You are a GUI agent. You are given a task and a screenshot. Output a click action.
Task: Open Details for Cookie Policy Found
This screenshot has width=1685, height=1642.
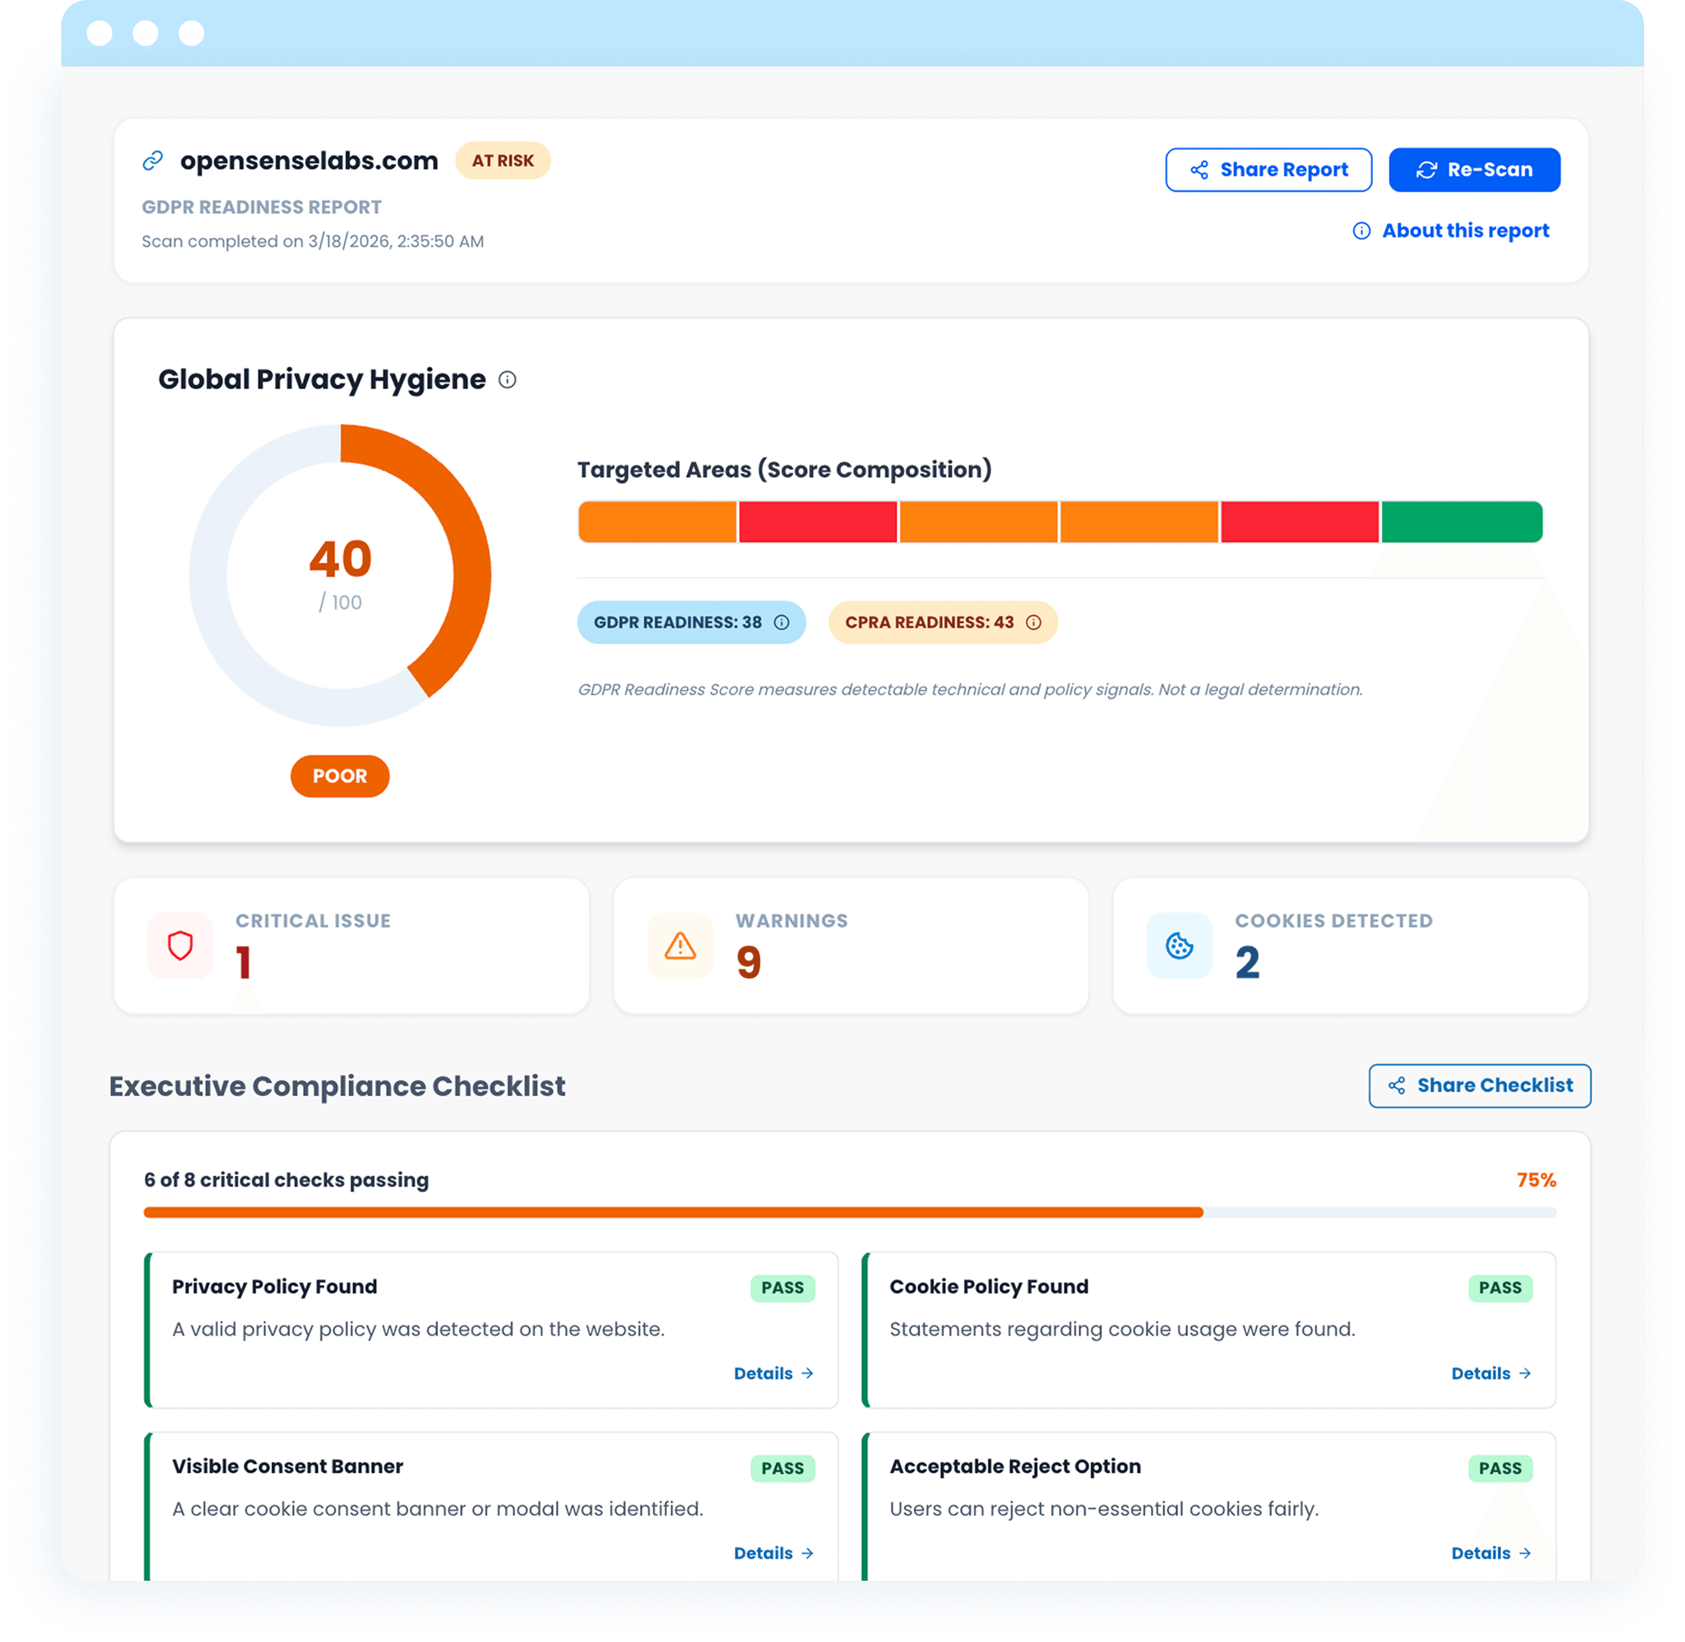click(x=1491, y=1373)
